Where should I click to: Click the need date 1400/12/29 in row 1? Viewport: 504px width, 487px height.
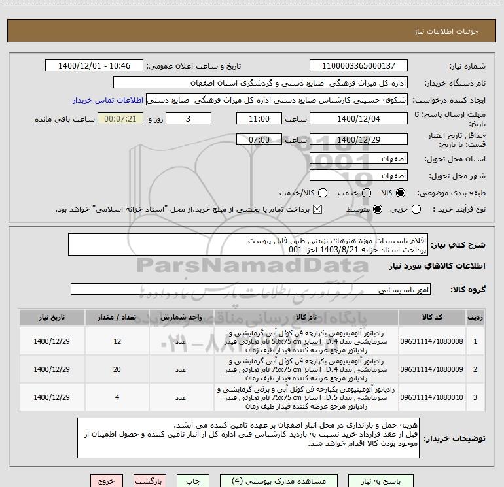[x=52, y=341]
